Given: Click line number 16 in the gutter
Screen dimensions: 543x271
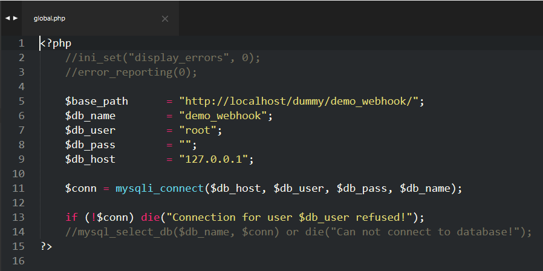Looking at the screenshot, I should point(19,261).
